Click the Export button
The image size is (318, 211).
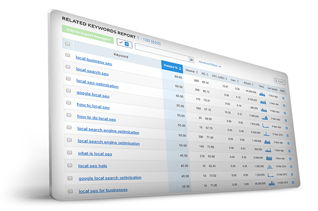[x=279, y=81]
